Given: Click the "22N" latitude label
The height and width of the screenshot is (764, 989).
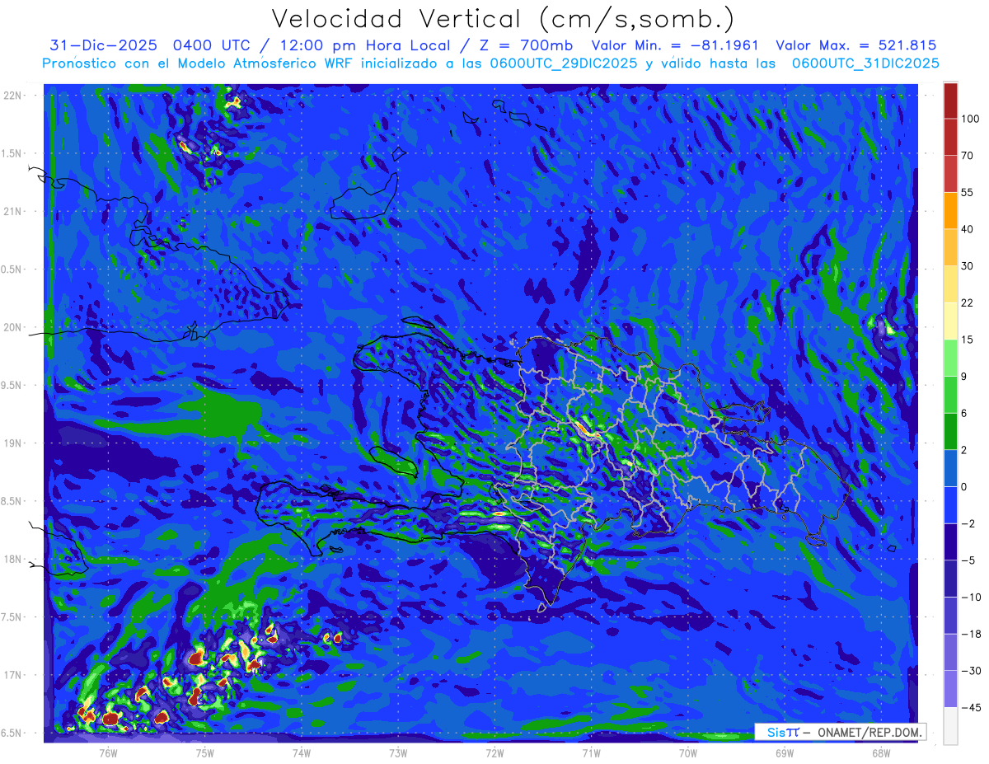Looking at the screenshot, I should [13, 95].
